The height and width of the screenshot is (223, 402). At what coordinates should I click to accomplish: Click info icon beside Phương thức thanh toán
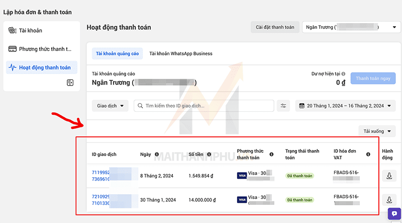[x=271, y=155]
